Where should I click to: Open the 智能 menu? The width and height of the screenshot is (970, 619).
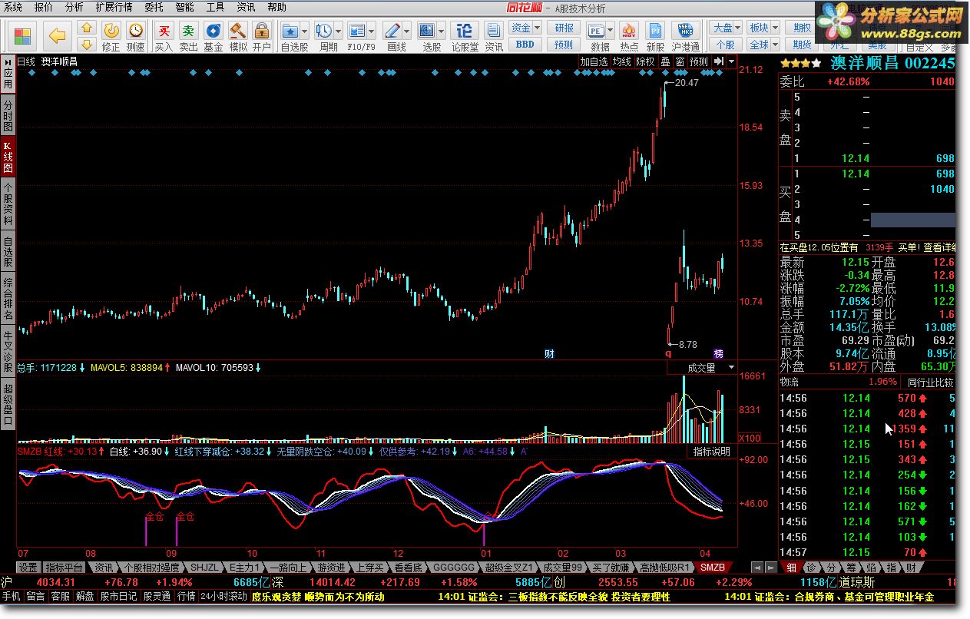tap(184, 8)
